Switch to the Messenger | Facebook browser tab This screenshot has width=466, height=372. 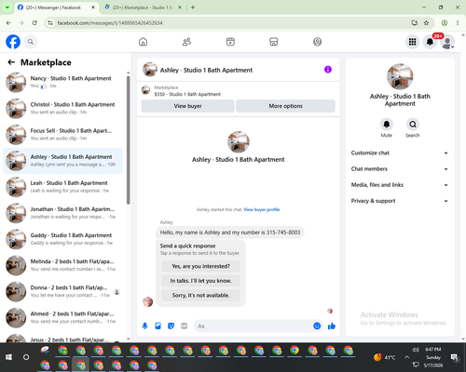tap(57, 7)
